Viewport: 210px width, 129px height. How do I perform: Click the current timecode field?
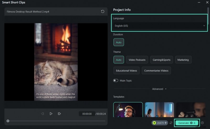pyautogui.click(x=87, y=114)
